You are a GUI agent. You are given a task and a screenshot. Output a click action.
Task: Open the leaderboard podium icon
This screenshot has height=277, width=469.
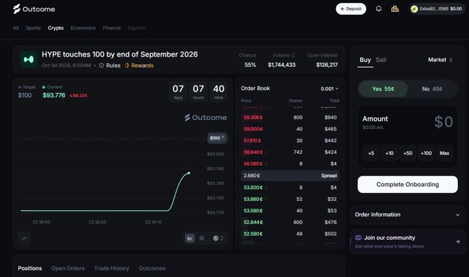pyautogui.click(x=395, y=9)
